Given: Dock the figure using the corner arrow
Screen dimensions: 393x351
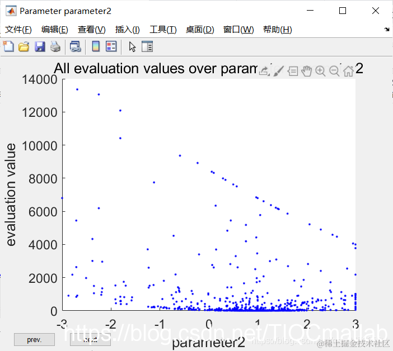Looking at the screenshot, I should point(386,30).
